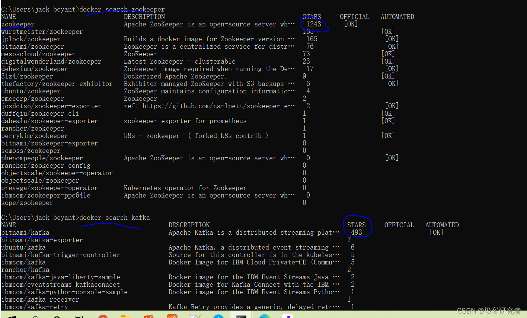The width and height of the screenshot is (527, 318).
Task: Launch the orange checkmark app on the taskbar
Action: pos(149,316)
